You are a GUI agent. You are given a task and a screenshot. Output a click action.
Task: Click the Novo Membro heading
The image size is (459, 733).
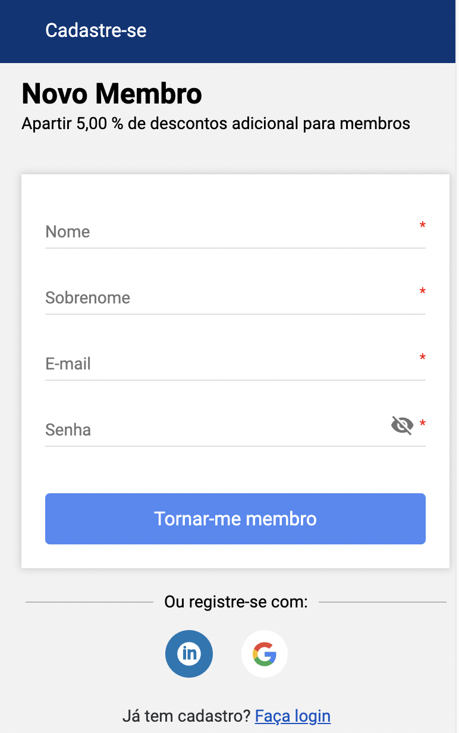(112, 93)
